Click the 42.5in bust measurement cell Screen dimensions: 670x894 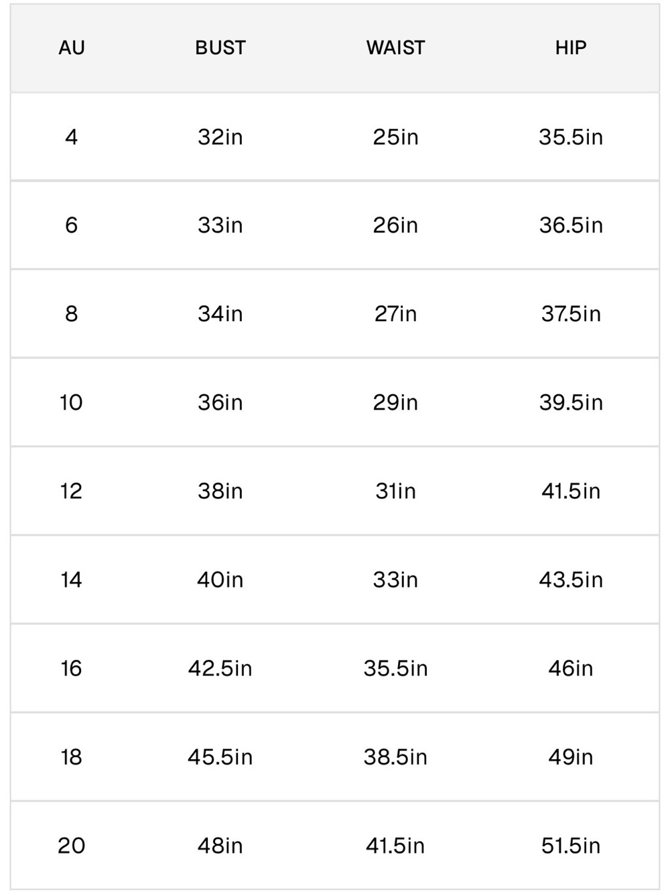[x=220, y=668]
